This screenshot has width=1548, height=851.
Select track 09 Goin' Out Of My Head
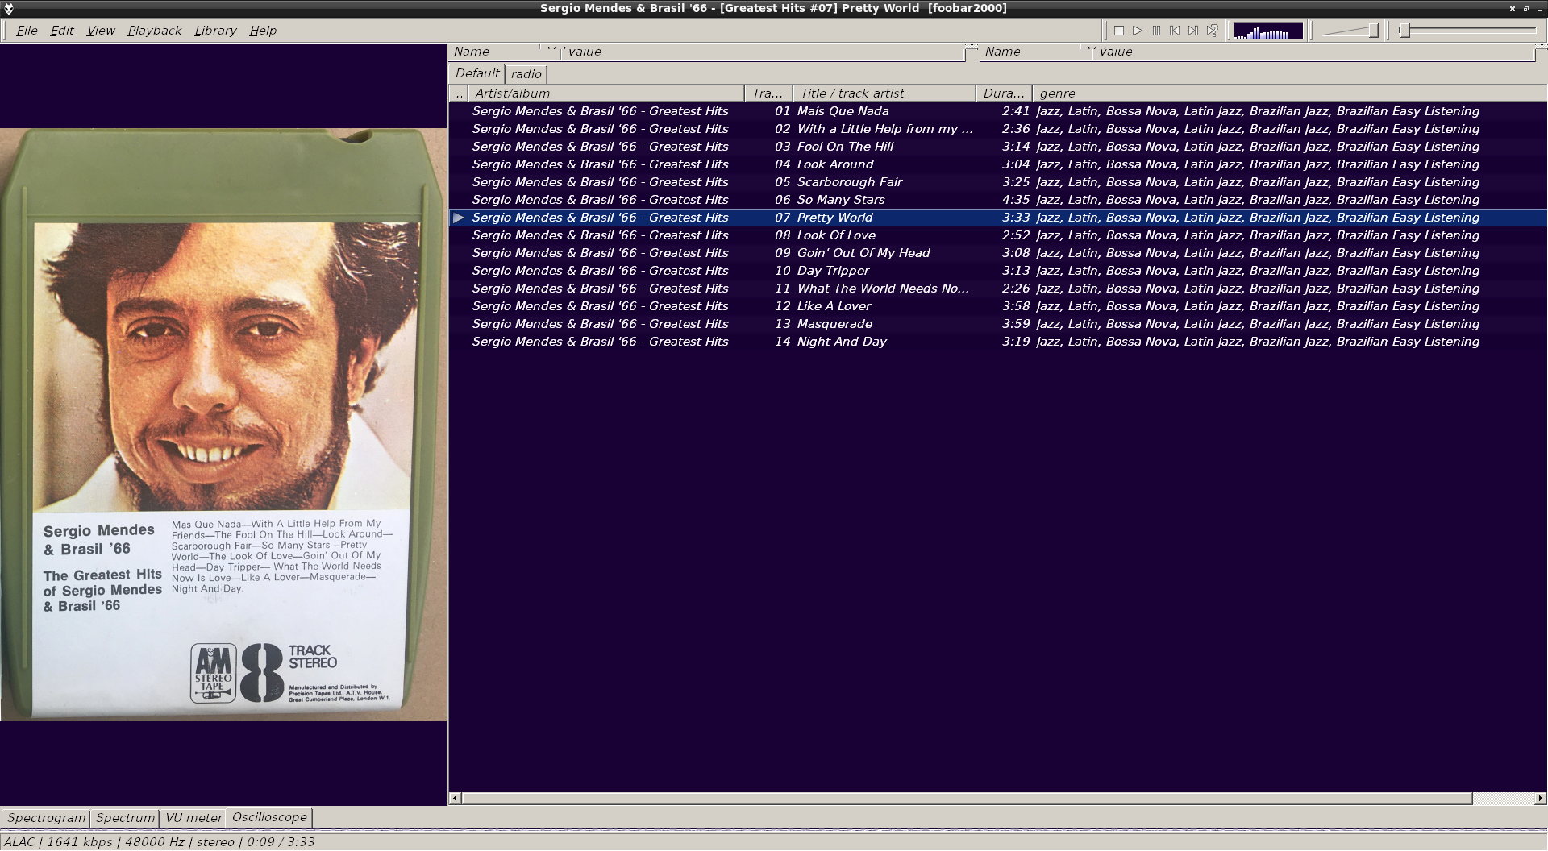[x=997, y=253]
